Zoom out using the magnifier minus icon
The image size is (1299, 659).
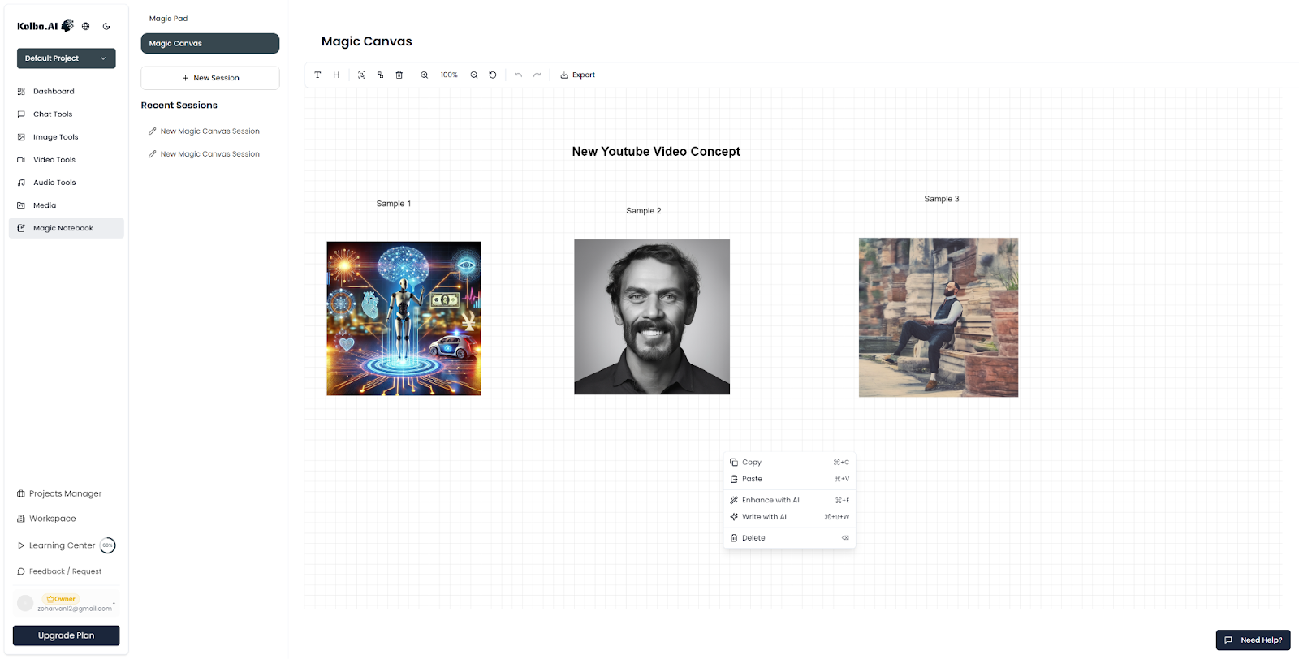[x=474, y=75]
